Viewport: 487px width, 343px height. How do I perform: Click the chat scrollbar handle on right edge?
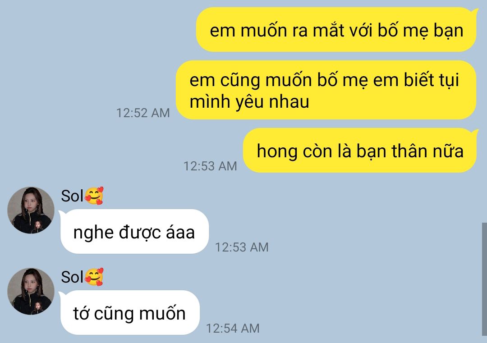[x=484, y=279]
